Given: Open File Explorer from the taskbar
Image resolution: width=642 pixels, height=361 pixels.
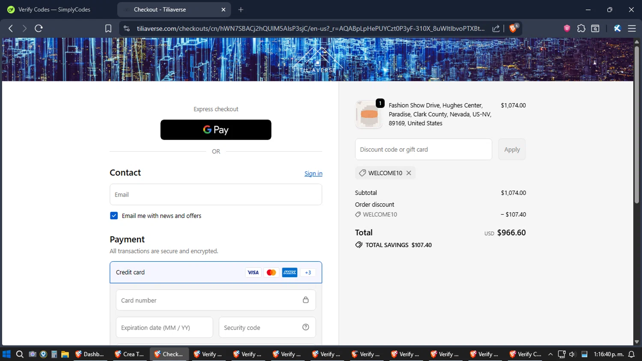Looking at the screenshot, I should click(x=65, y=354).
